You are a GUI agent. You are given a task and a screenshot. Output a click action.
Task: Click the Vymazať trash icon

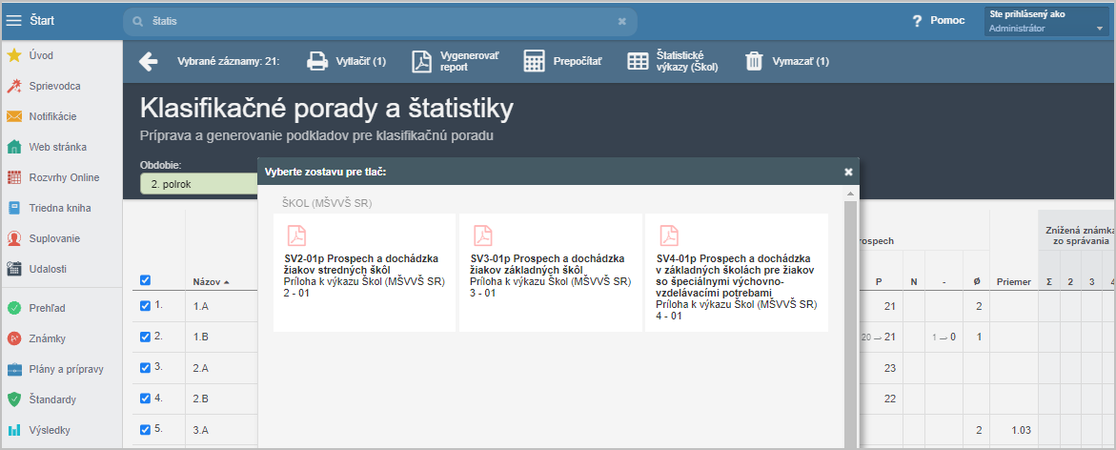tap(754, 62)
